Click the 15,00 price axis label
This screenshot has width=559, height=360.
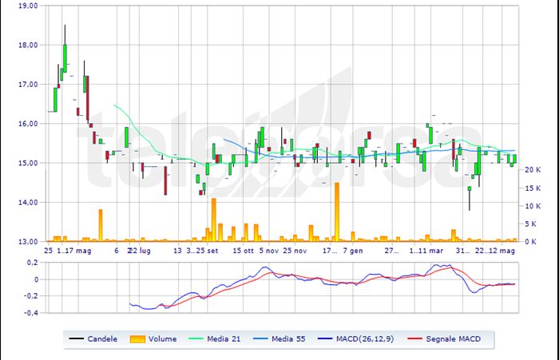click(x=28, y=163)
